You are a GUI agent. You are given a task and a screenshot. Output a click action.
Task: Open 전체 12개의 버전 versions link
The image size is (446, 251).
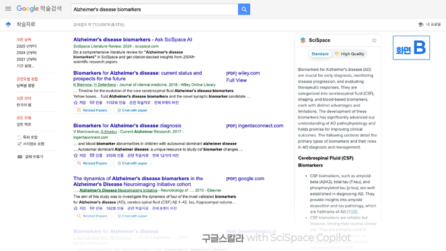pyautogui.click(x=165, y=155)
